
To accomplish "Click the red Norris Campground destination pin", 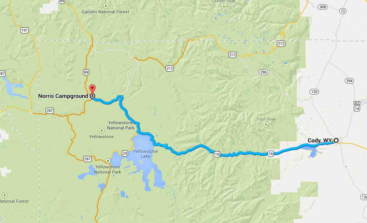I will (93, 89).
